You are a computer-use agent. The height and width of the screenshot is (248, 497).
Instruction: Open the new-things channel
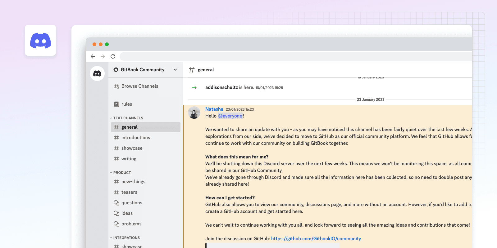[146, 182]
